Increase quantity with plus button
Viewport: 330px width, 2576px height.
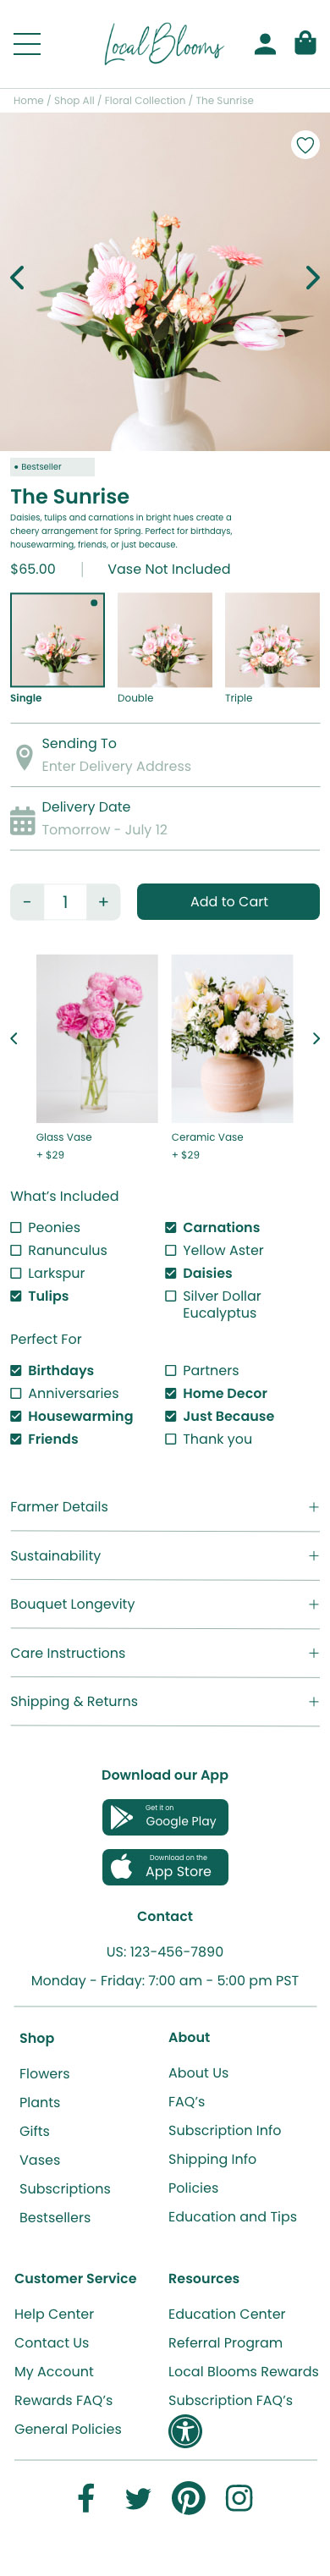(103, 902)
